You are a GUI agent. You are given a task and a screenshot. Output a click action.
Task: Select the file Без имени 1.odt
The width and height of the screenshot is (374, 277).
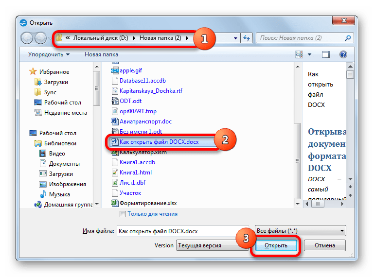tap(141, 132)
